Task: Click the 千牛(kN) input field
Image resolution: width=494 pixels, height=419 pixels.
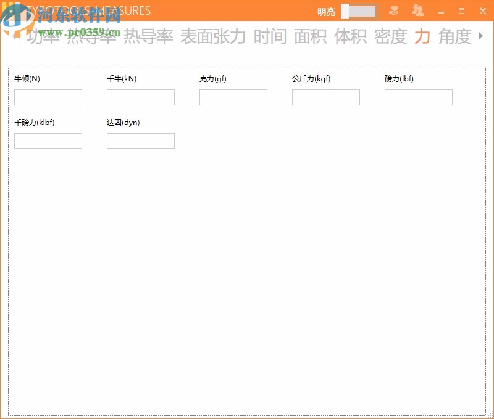Action: [x=141, y=97]
